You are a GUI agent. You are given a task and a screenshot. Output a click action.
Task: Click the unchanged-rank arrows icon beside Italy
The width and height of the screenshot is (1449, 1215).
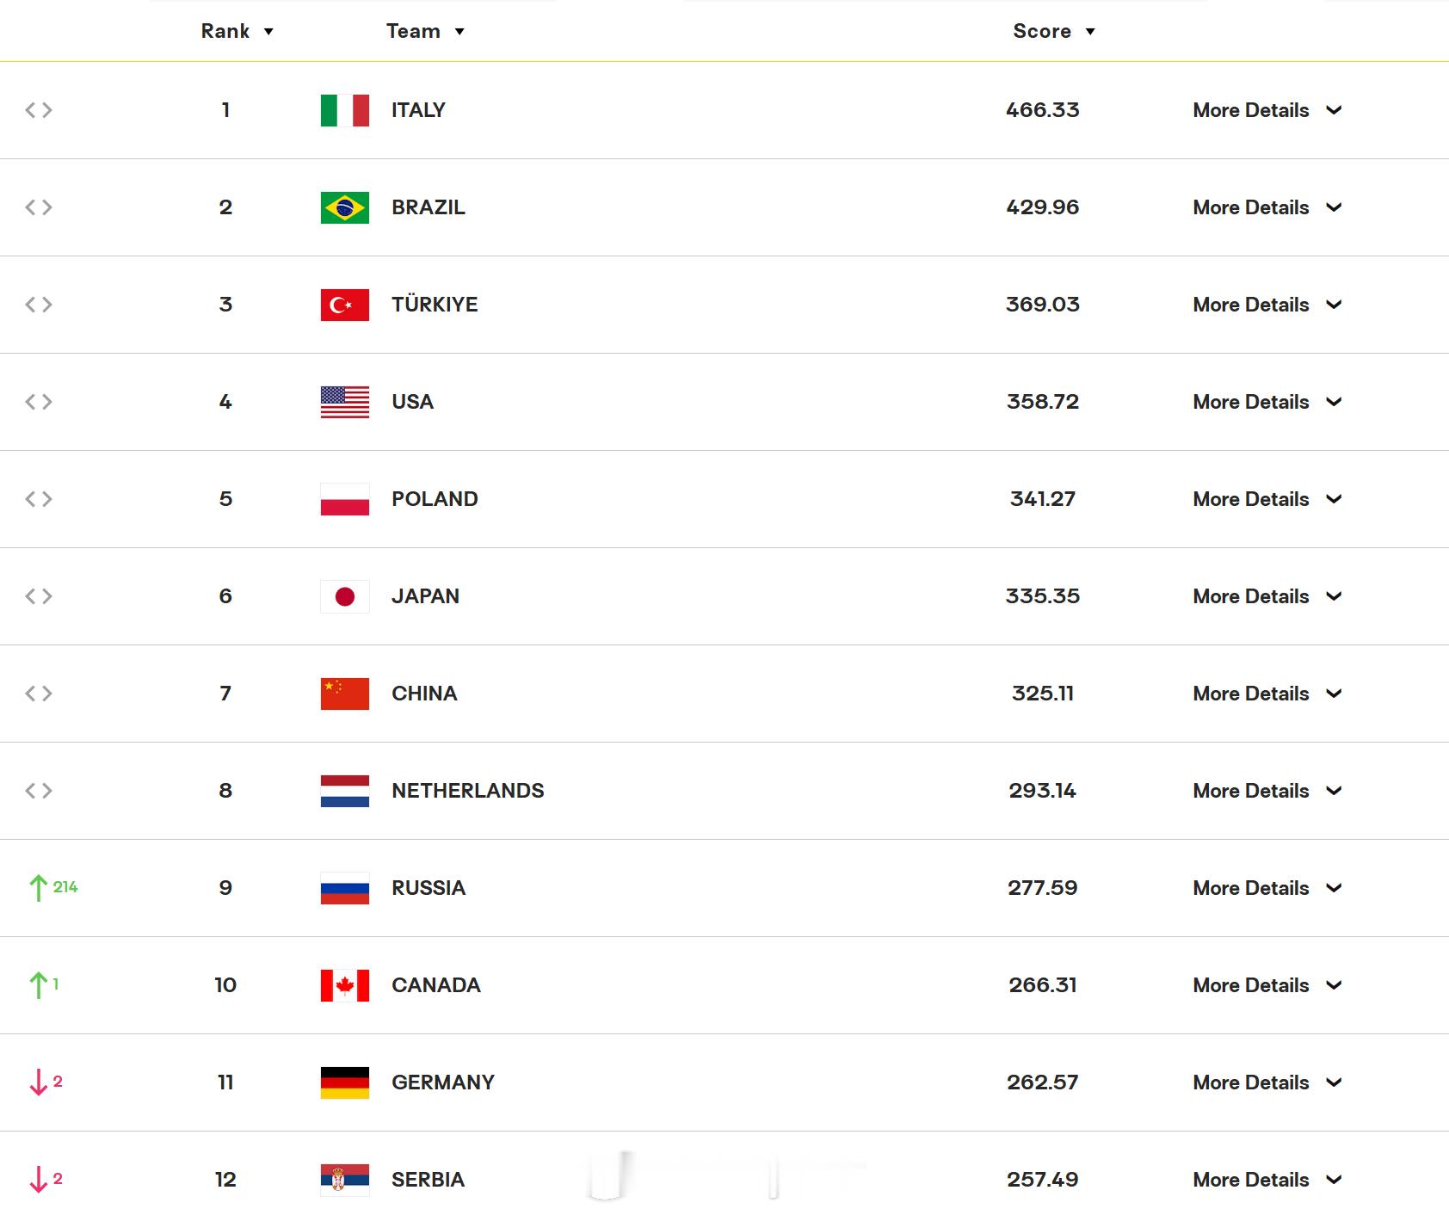[x=39, y=110]
